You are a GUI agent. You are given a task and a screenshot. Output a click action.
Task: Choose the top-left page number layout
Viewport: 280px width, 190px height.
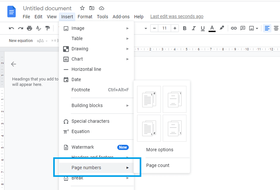pos(149,99)
